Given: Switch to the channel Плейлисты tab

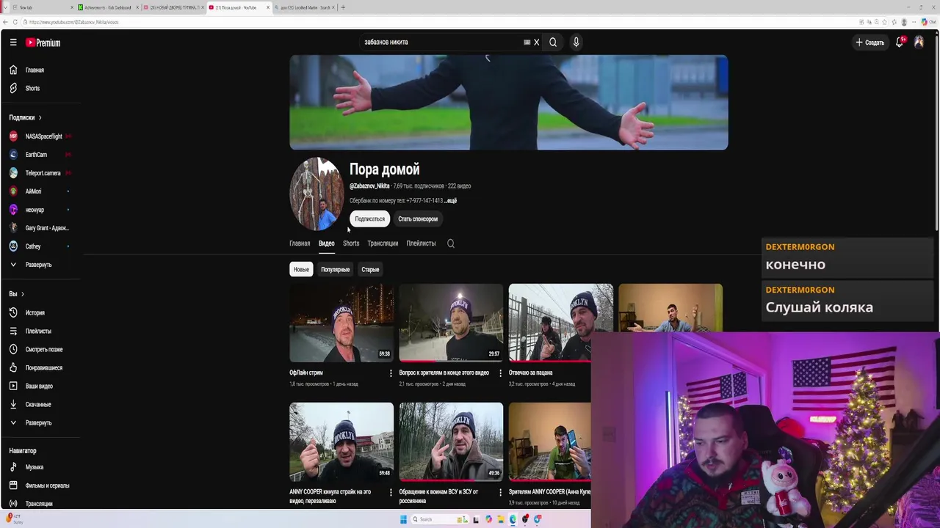Looking at the screenshot, I should tap(421, 243).
